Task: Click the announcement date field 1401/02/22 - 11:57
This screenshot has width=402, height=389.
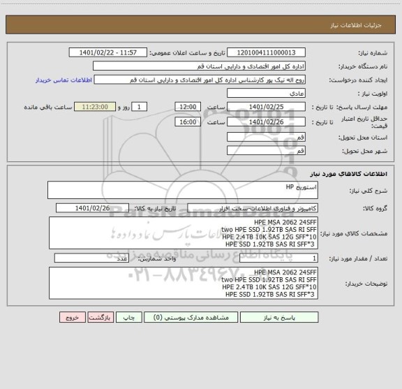Action: click(108, 52)
